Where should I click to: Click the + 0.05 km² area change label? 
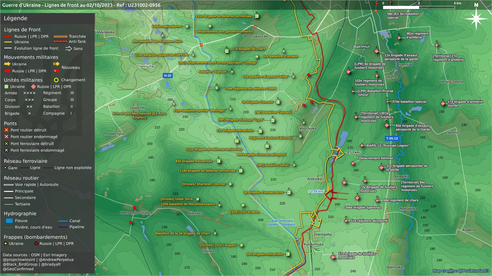[316, 191]
